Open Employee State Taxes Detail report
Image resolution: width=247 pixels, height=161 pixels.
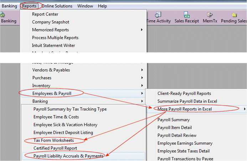pyautogui.click(x=184, y=151)
